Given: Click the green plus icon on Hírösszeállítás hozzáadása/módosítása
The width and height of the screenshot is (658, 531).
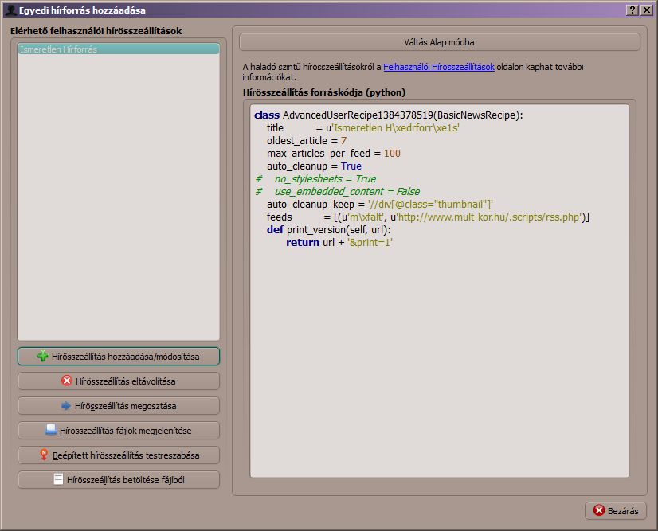Looking at the screenshot, I should tap(42, 356).
